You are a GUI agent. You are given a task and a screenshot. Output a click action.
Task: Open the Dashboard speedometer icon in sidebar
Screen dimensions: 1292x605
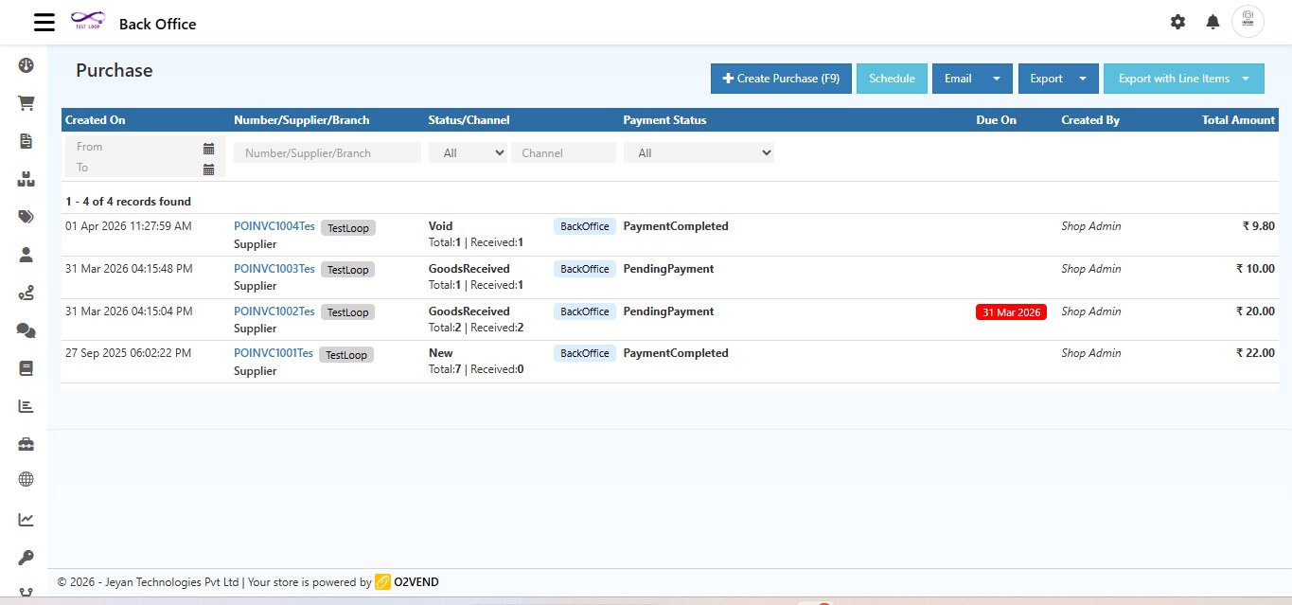click(x=26, y=65)
